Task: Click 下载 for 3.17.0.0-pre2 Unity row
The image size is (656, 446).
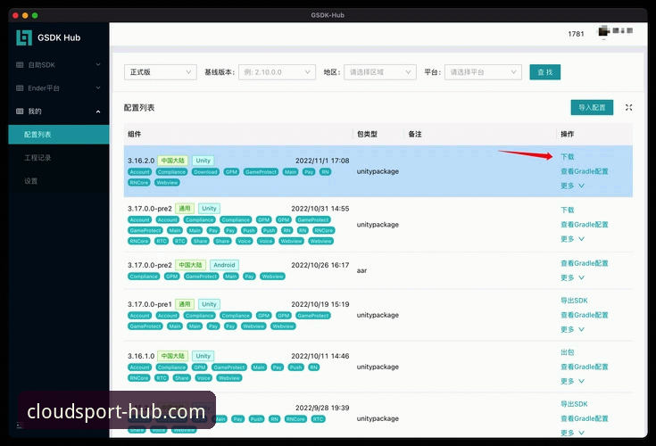Action: pos(568,210)
